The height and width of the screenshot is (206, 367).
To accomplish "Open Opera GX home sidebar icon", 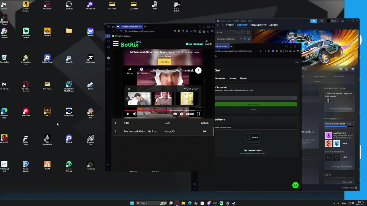I will pyautogui.click(x=108, y=36).
